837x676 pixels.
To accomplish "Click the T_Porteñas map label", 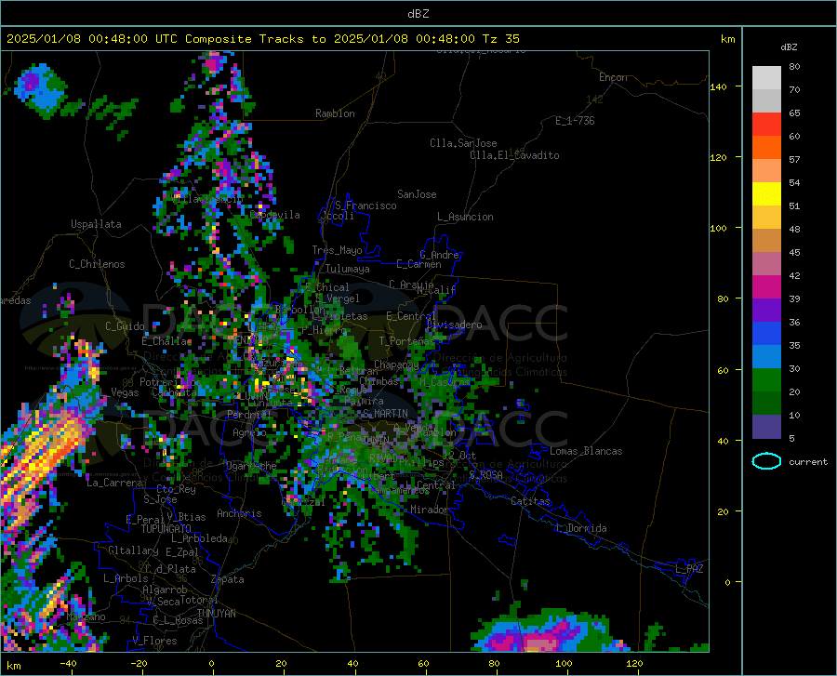I will point(406,341).
